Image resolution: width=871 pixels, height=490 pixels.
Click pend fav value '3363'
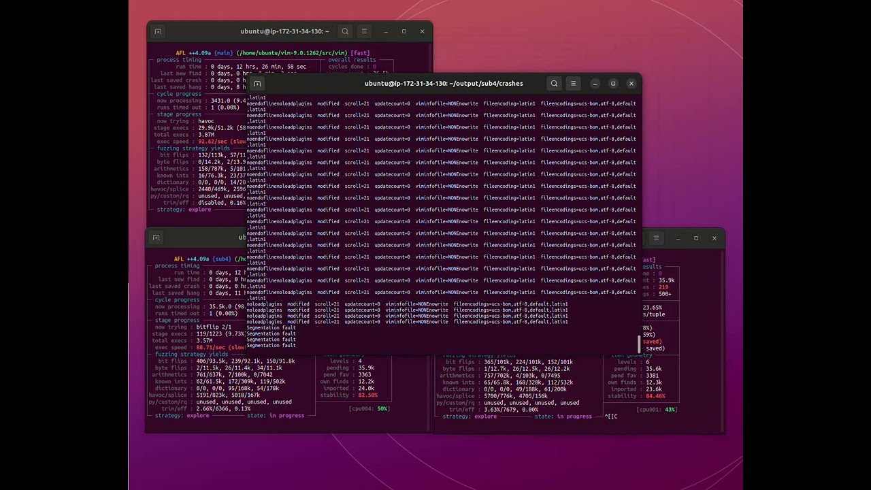(365, 375)
